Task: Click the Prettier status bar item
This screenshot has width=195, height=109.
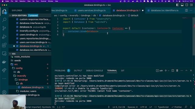Action: [x=177, y=107]
